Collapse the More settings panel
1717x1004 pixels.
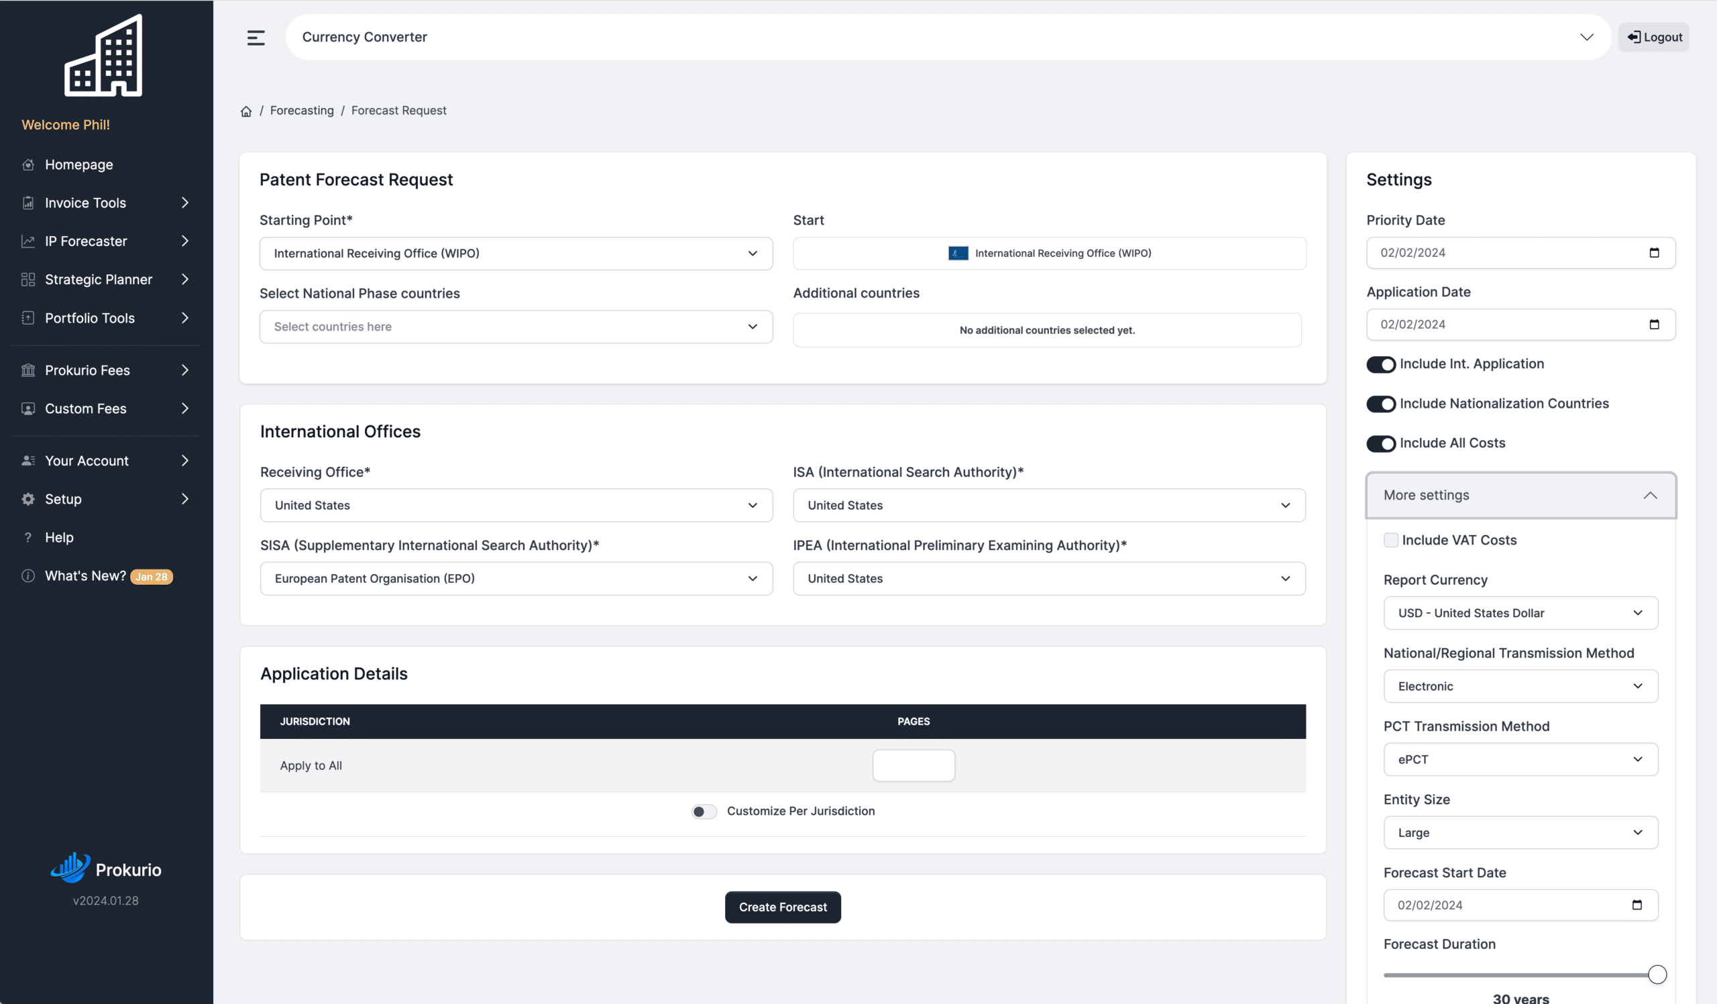1520,495
